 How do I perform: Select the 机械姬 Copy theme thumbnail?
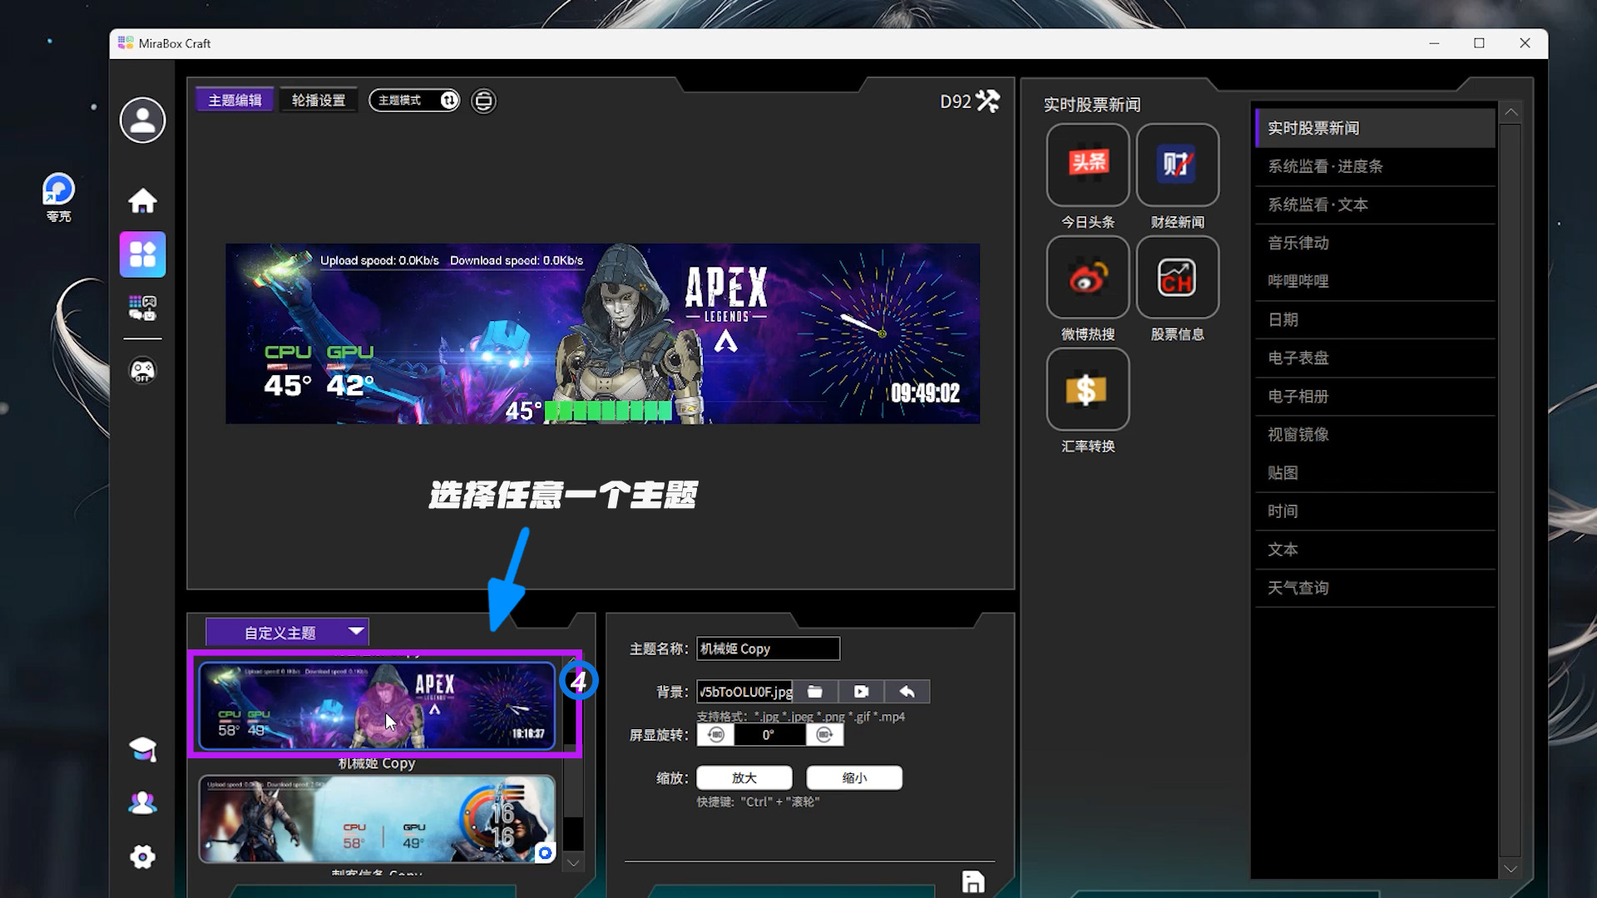(377, 705)
